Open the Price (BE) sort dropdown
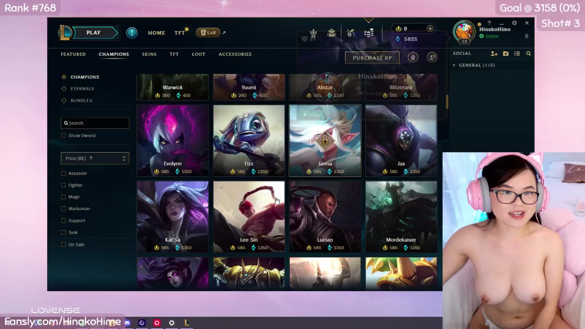This screenshot has height=329, width=585. (x=95, y=158)
